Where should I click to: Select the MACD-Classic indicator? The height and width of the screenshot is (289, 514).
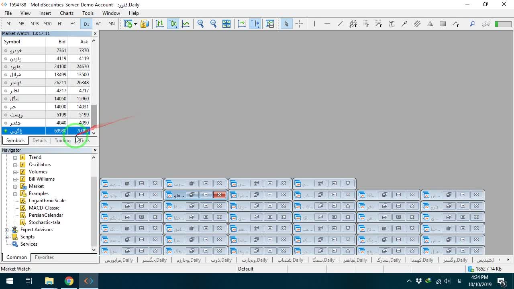(x=44, y=208)
